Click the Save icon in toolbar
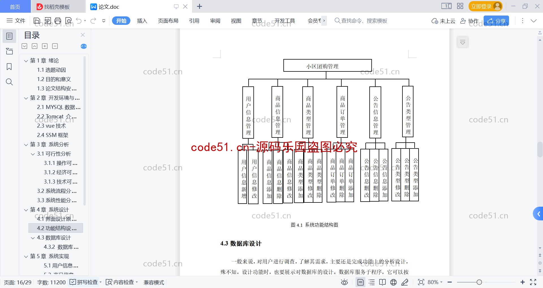Viewport: 543px width, 288px height. 37,21
